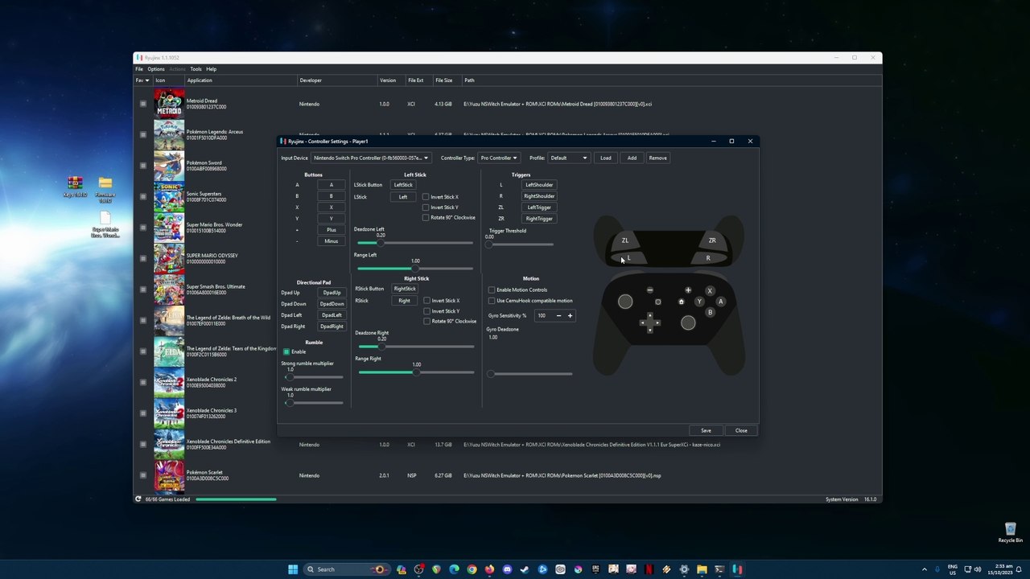Click the DpadUp mapping button
The height and width of the screenshot is (579, 1030).
click(332, 293)
